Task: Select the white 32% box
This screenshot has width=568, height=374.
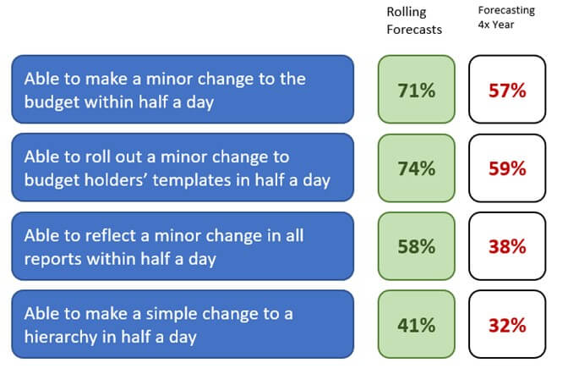Action: tap(507, 324)
